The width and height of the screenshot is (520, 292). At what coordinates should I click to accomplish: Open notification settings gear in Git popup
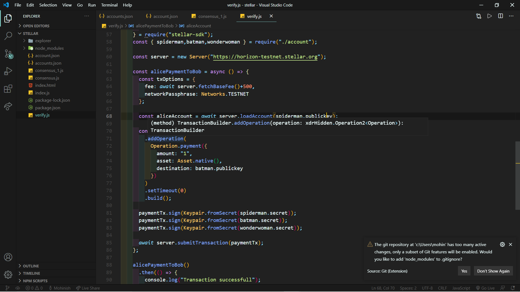(502, 244)
